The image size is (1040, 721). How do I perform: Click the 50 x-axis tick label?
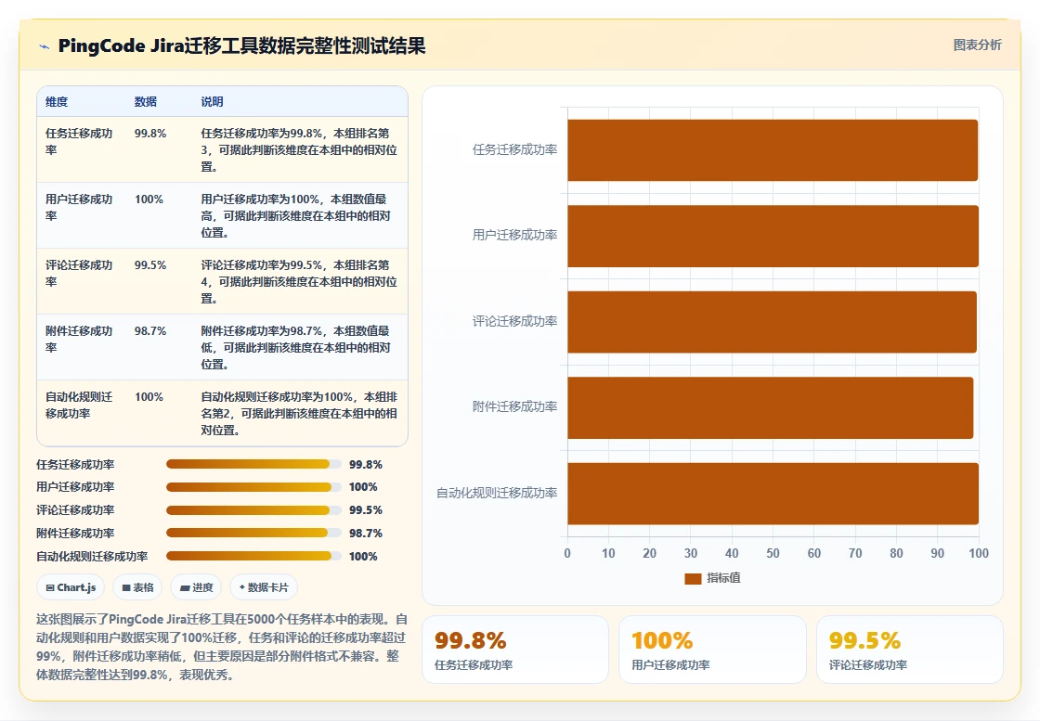pos(773,553)
